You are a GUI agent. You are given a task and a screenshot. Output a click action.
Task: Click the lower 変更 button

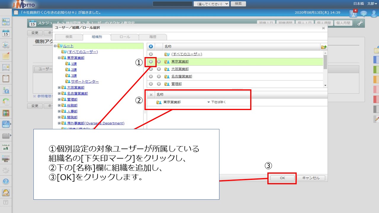[35, 106]
